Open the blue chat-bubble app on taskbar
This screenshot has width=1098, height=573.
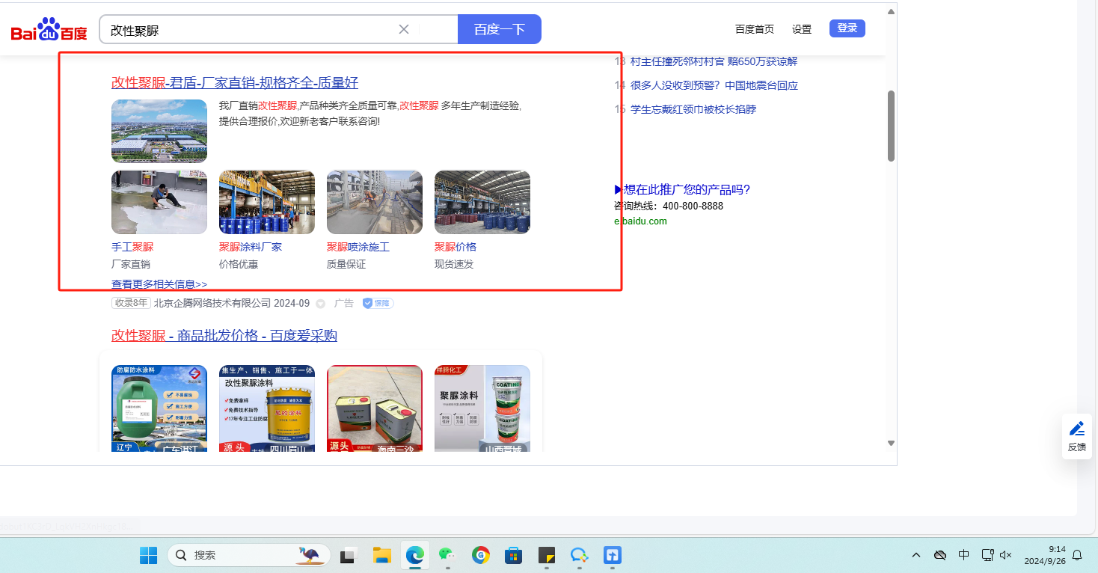[579, 556]
